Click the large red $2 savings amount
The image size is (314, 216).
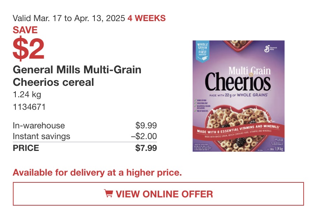(x=29, y=48)
